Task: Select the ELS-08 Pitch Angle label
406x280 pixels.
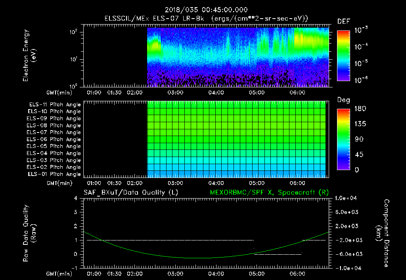Action: [x=54, y=125]
